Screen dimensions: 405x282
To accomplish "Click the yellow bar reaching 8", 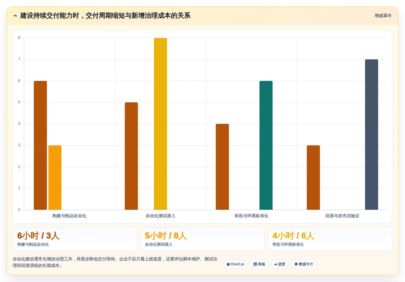I will pos(160,124).
